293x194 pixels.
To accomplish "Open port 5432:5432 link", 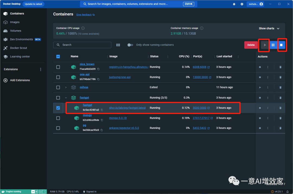I will (199, 128).
